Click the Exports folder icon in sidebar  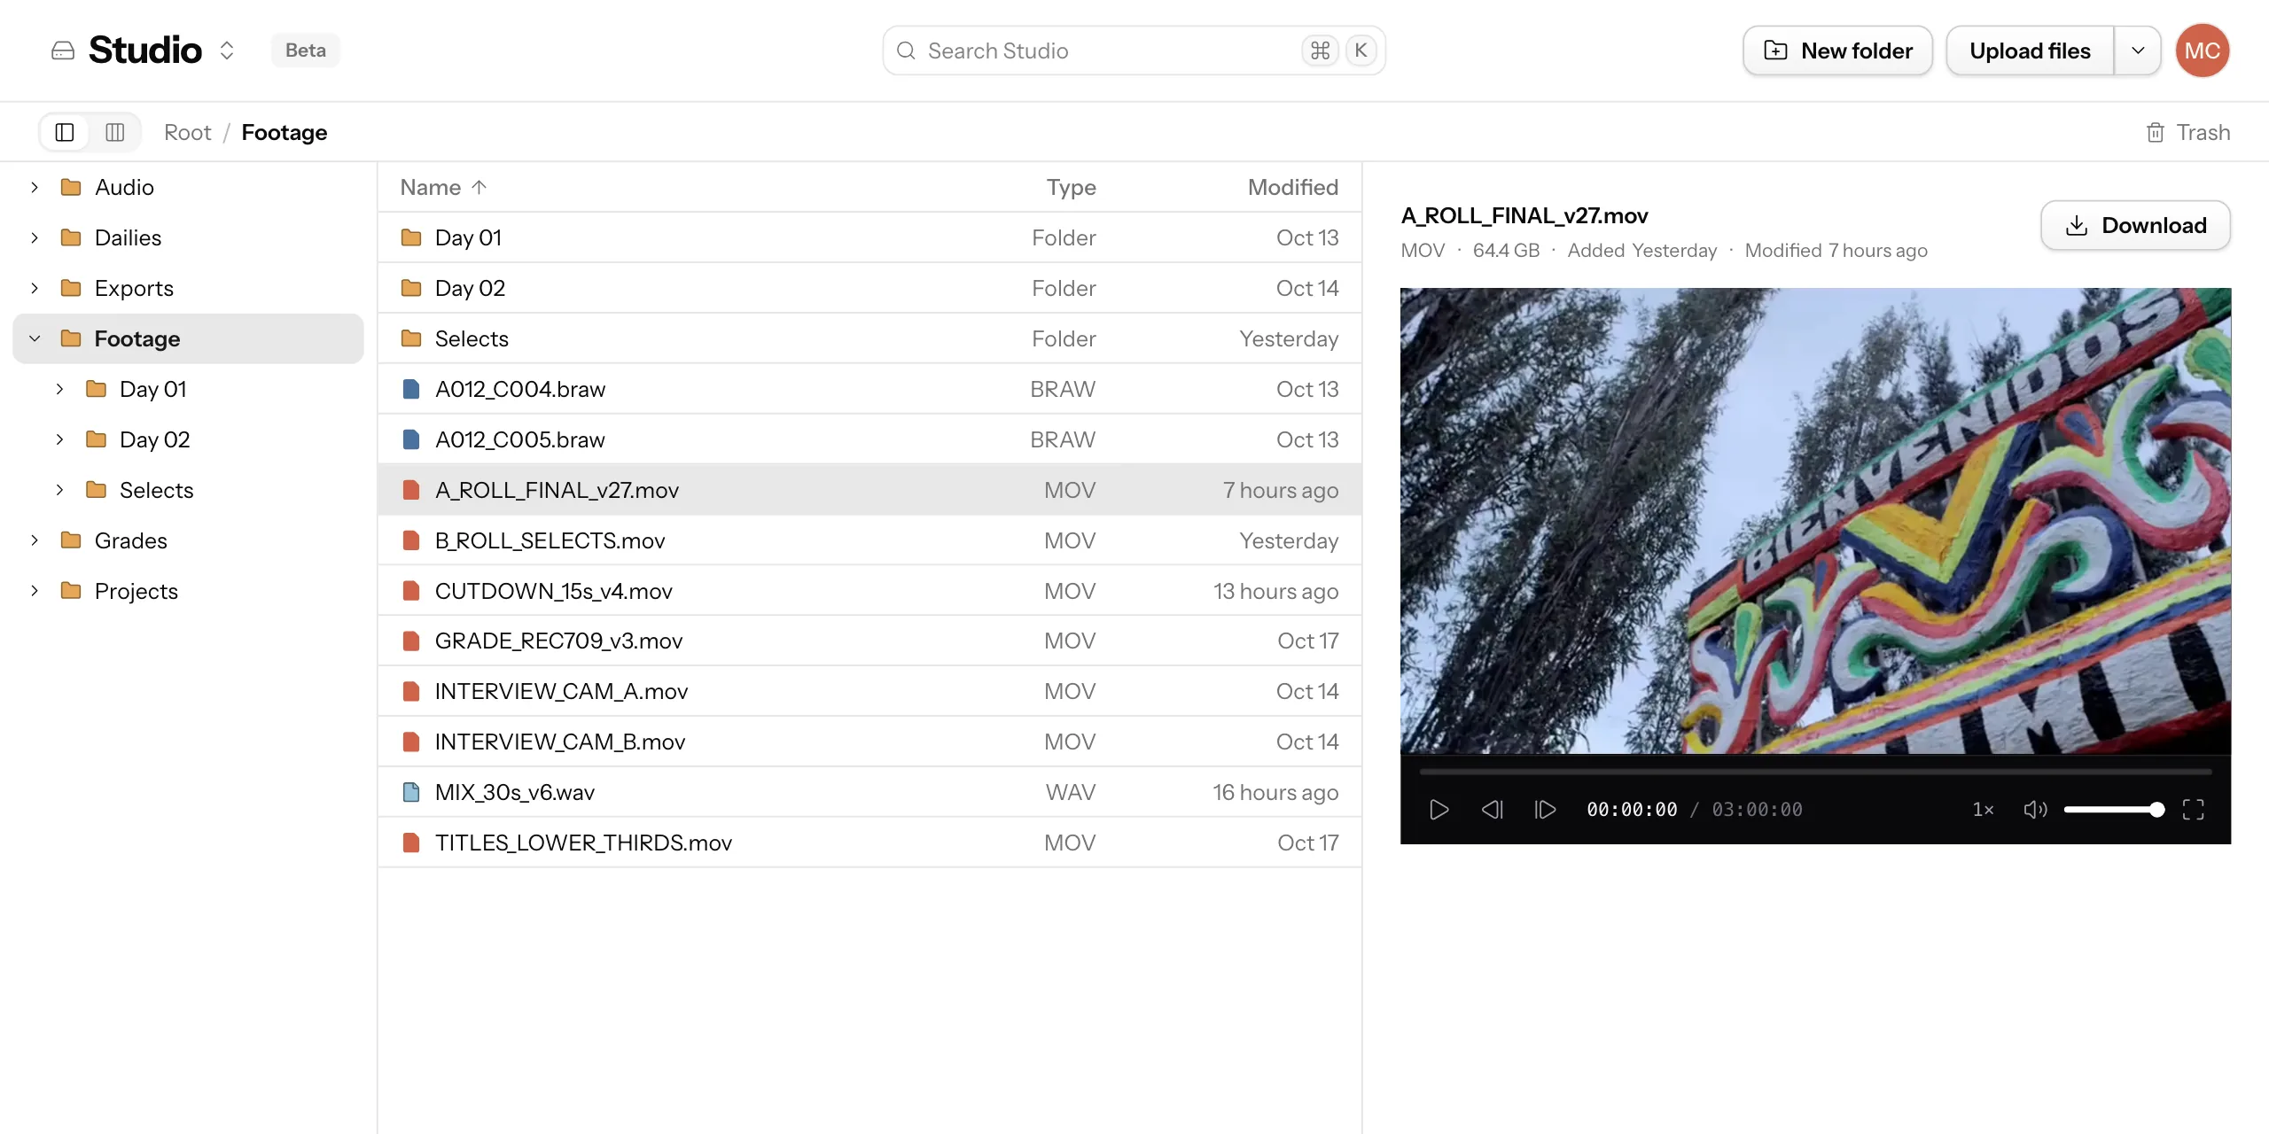tap(71, 288)
